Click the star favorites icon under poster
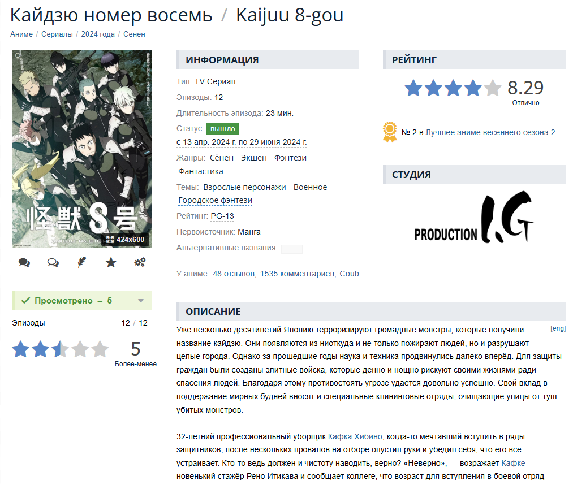The image size is (573, 485). (111, 262)
